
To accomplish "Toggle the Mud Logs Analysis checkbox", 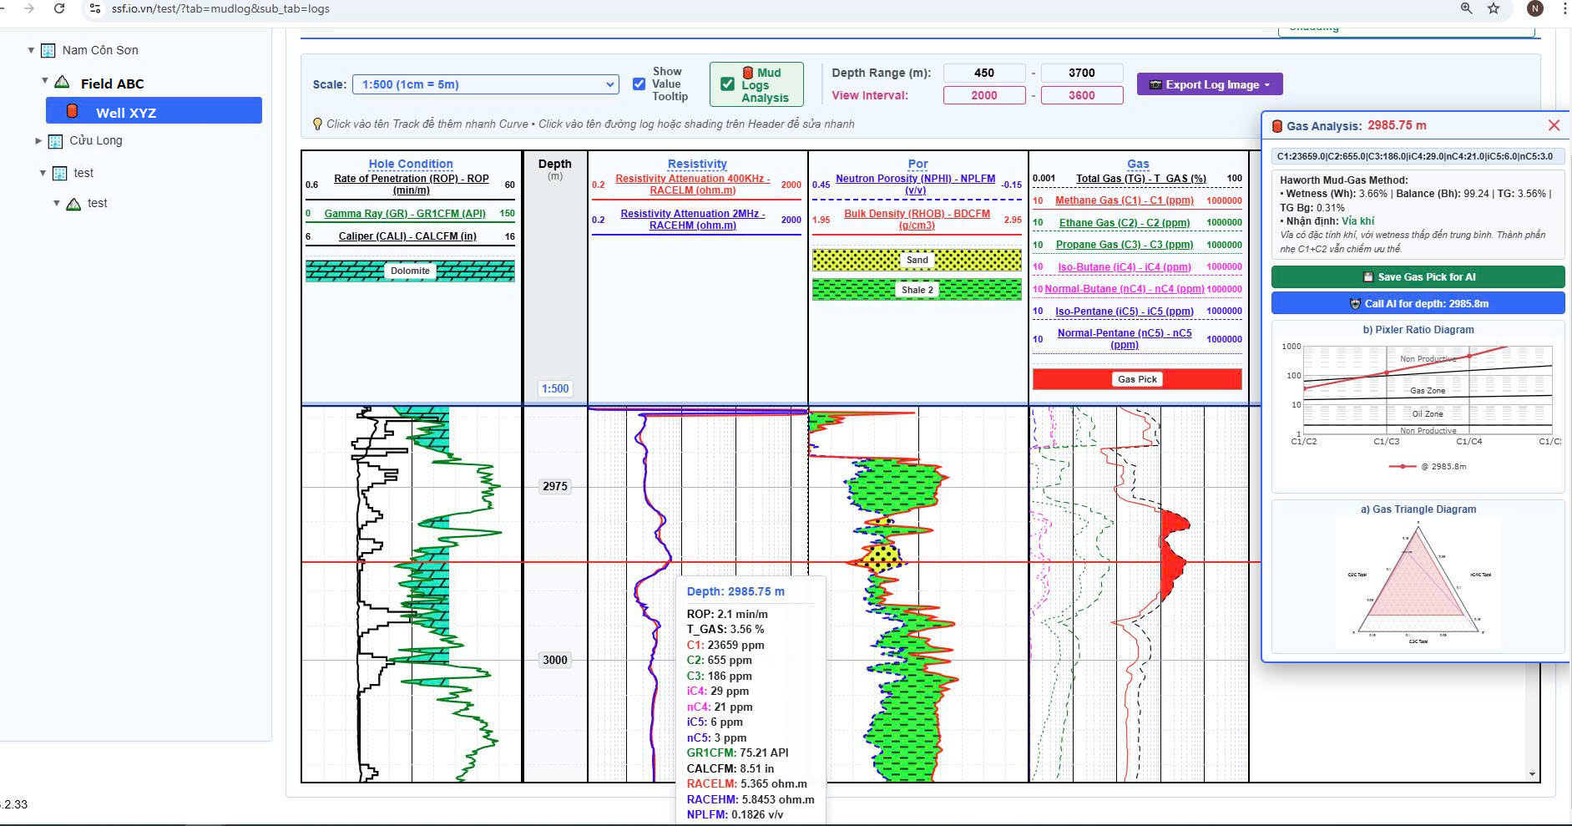I will point(727,84).
